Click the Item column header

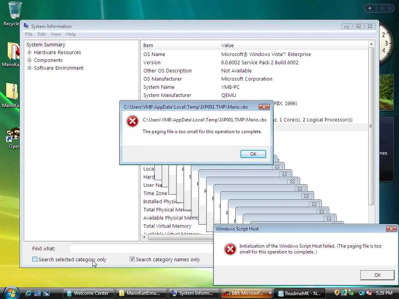[180, 45]
